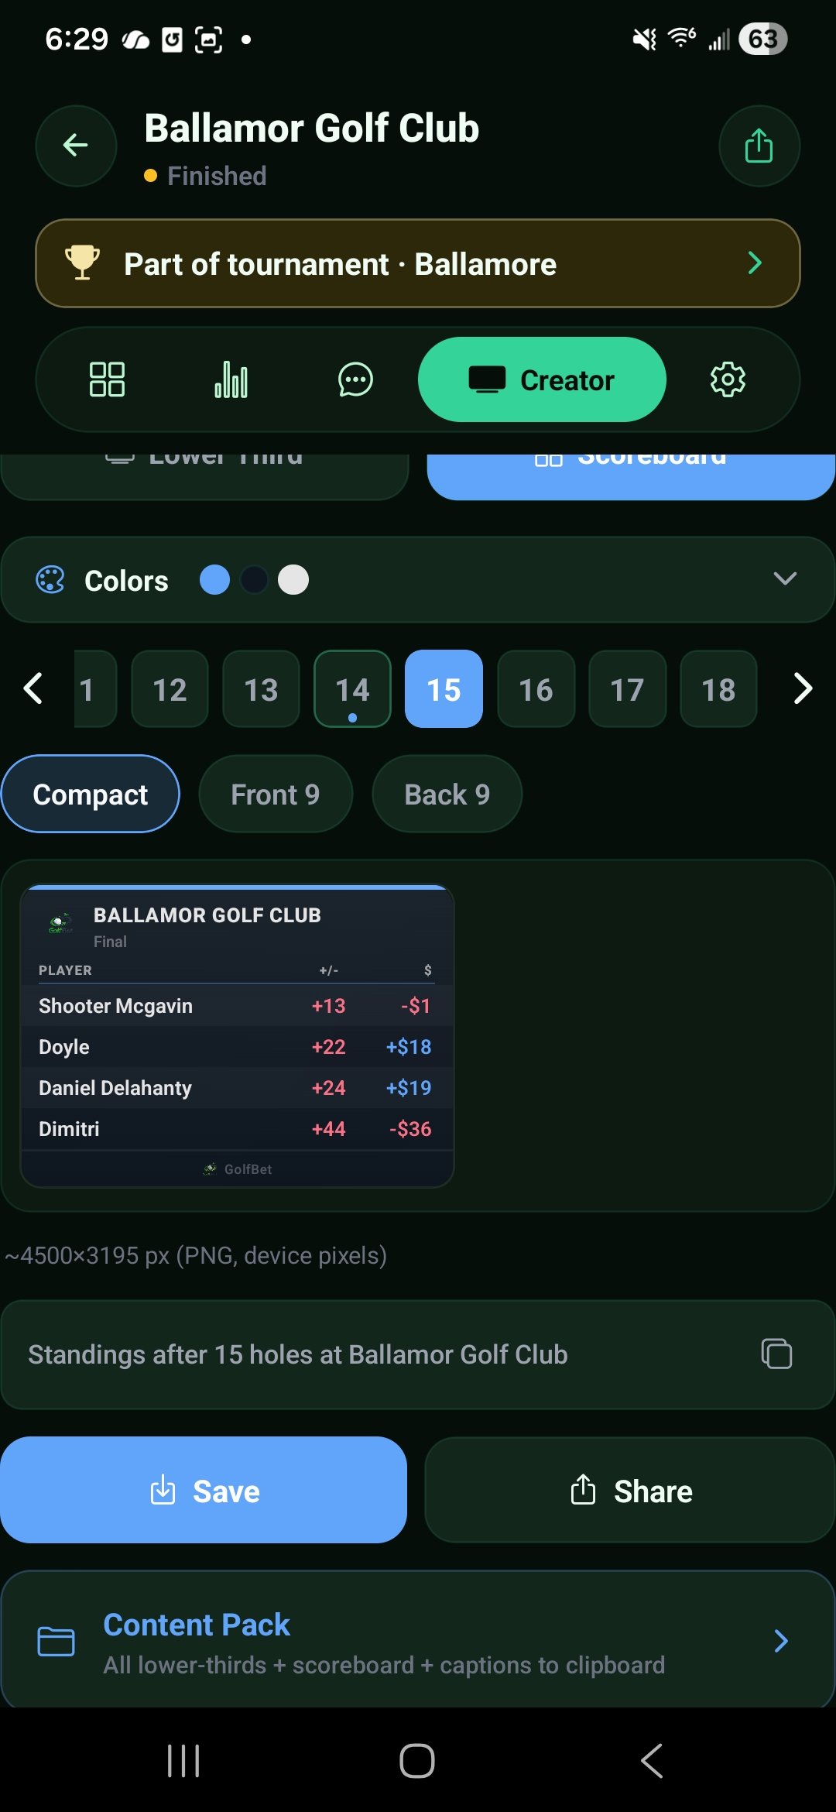Select hole 14 in the hole picker
This screenshot has width=836, height=1812.
pos(351,688)
